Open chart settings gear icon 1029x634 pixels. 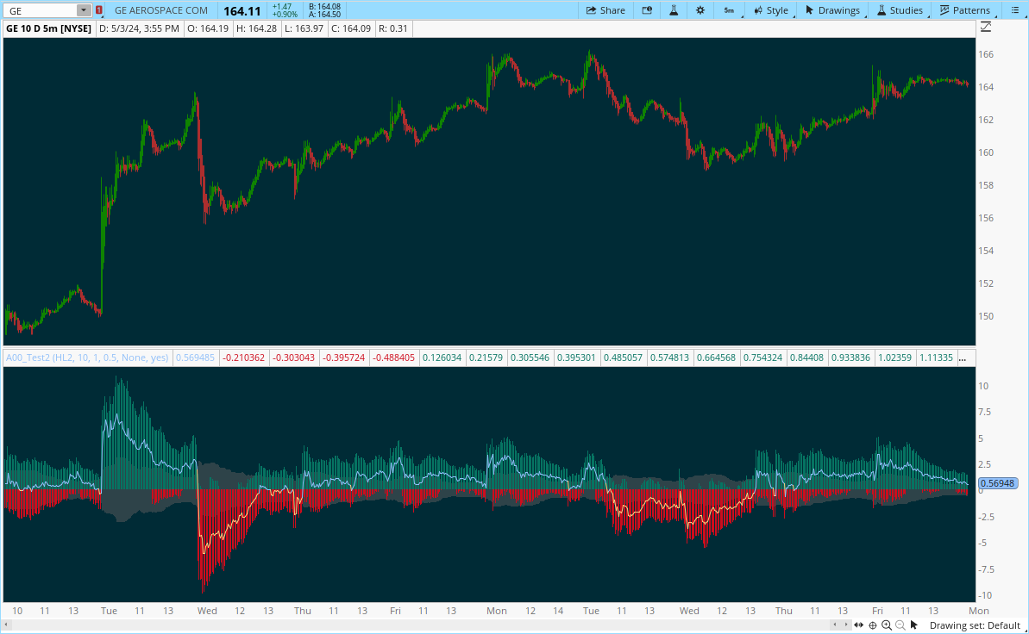tap(700, 10)
